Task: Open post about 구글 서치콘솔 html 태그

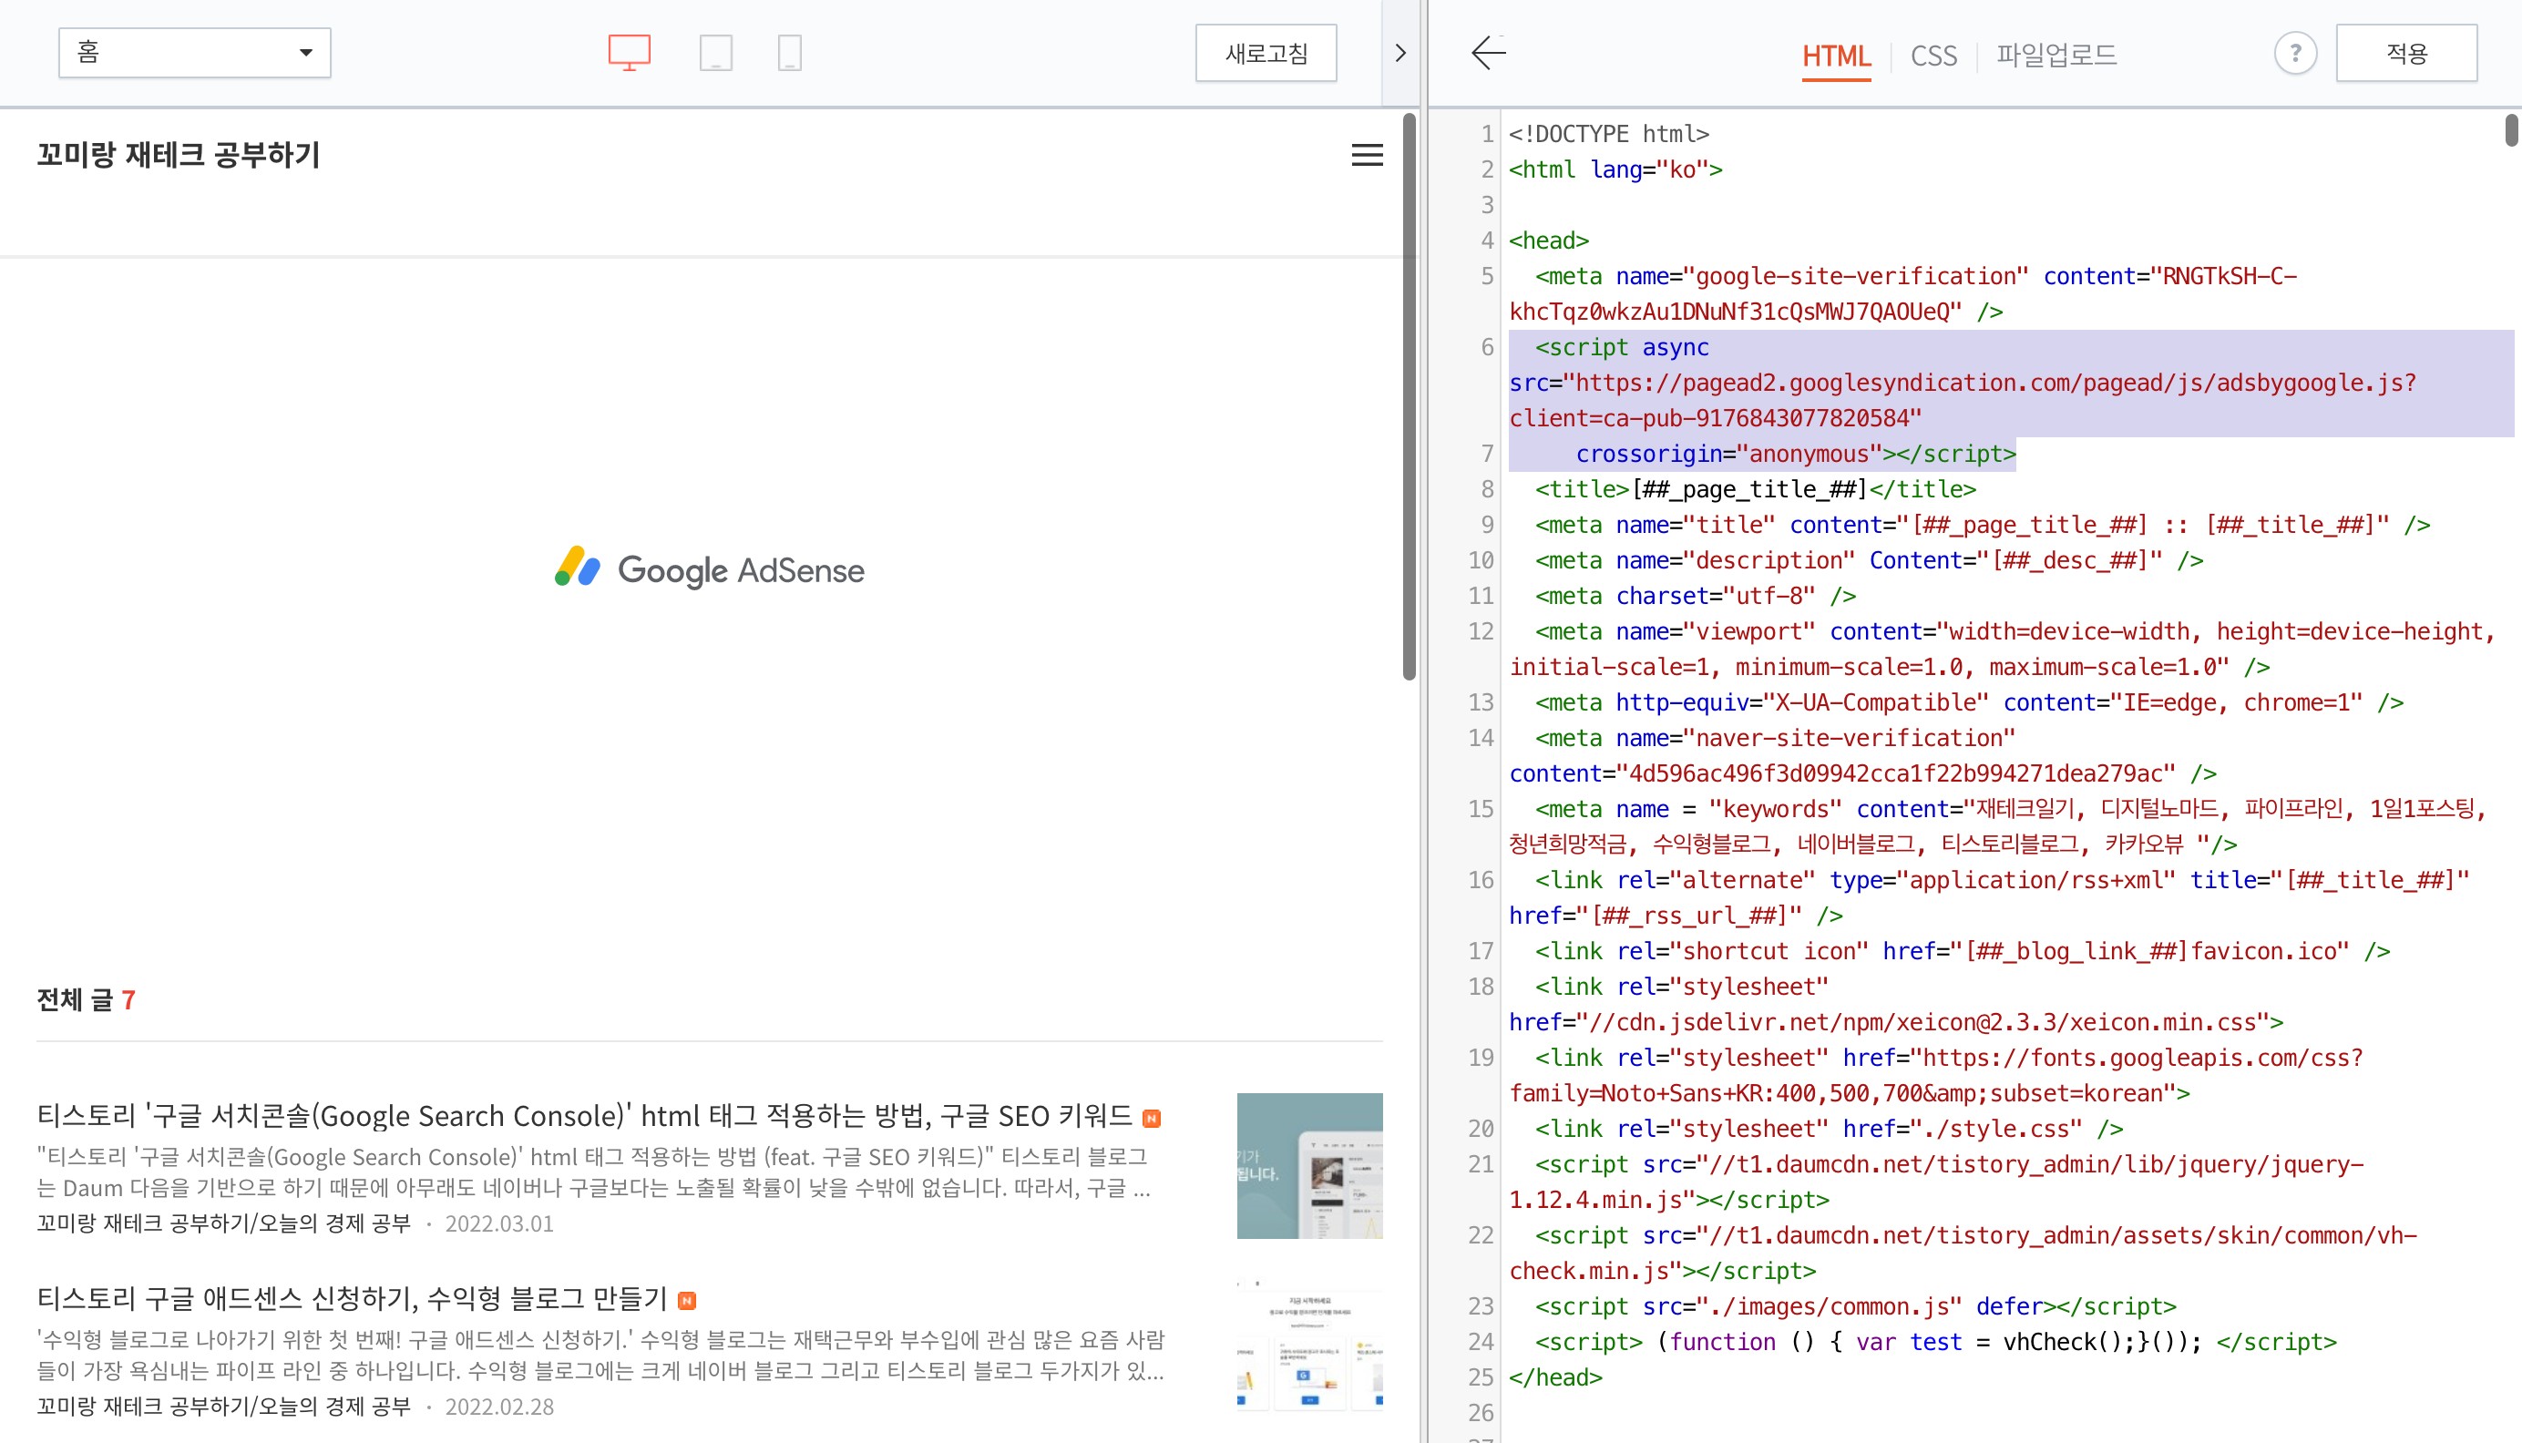Action: (x=585, y=1116)
